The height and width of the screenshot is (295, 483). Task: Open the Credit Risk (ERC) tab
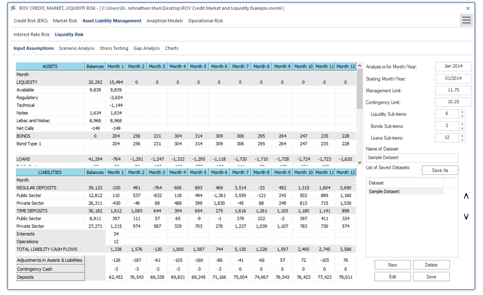click(31, 21)
